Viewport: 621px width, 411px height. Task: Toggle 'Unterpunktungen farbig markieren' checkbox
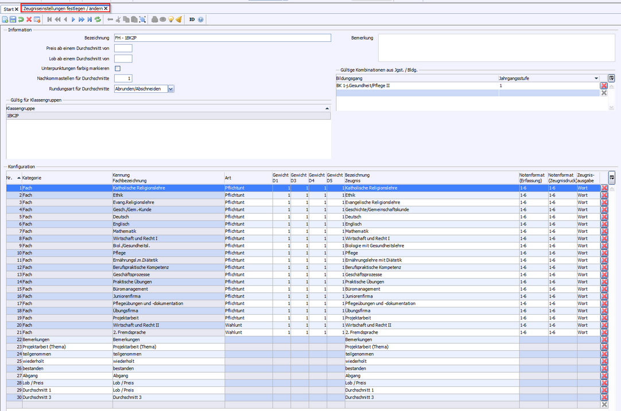pos(118,68)
